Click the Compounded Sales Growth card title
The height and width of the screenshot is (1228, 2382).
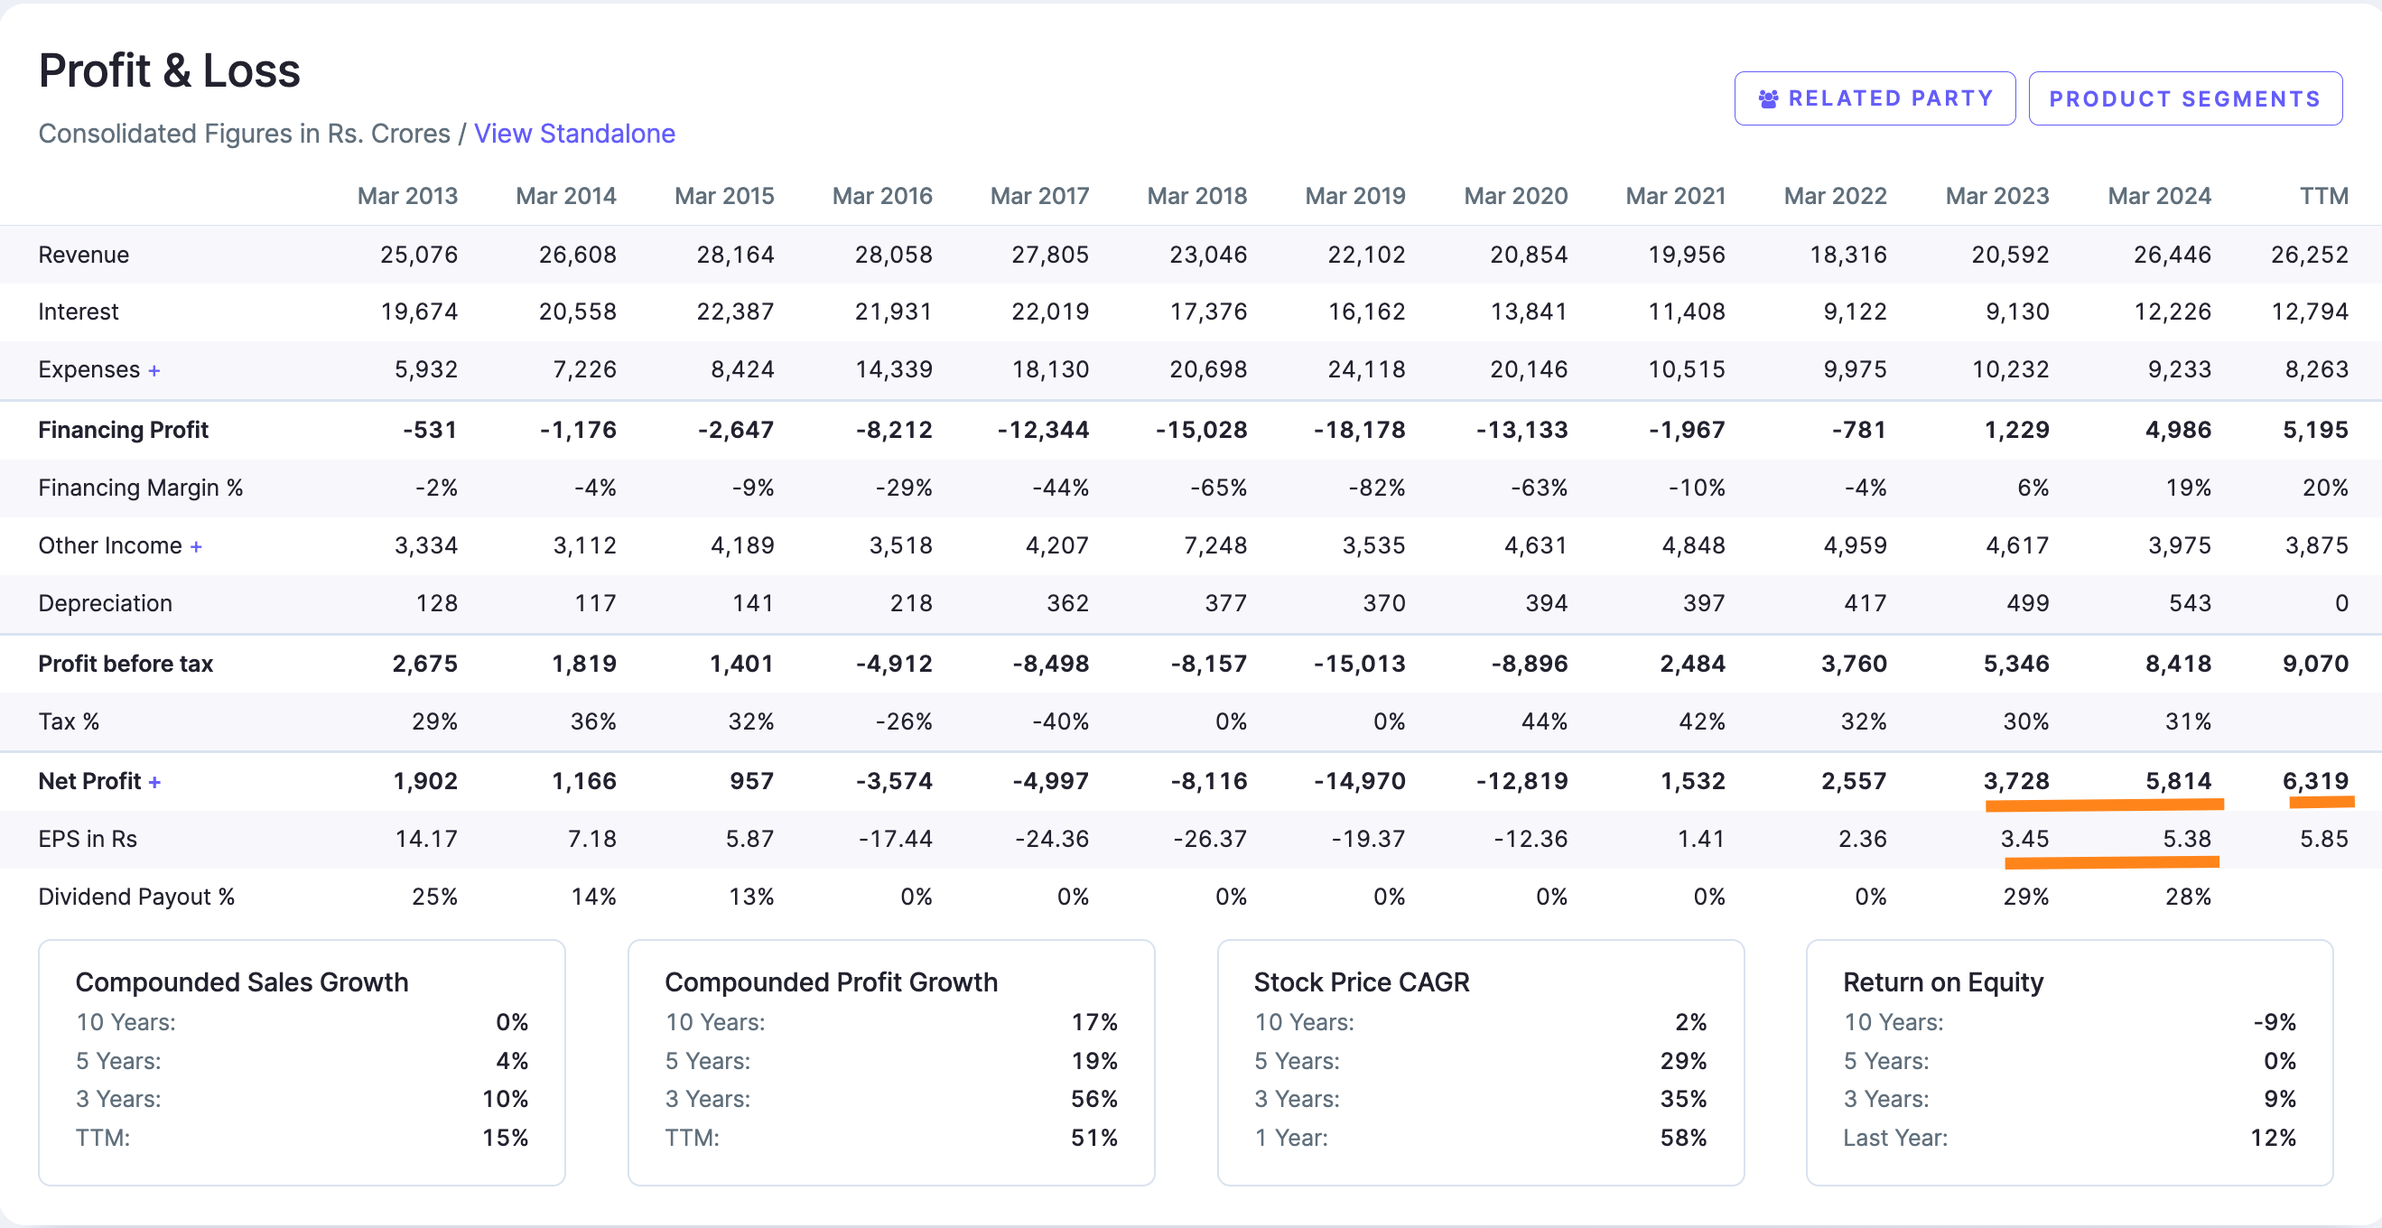point(241,982)
